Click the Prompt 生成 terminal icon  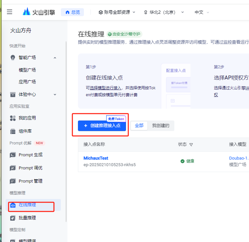(13, 155)
